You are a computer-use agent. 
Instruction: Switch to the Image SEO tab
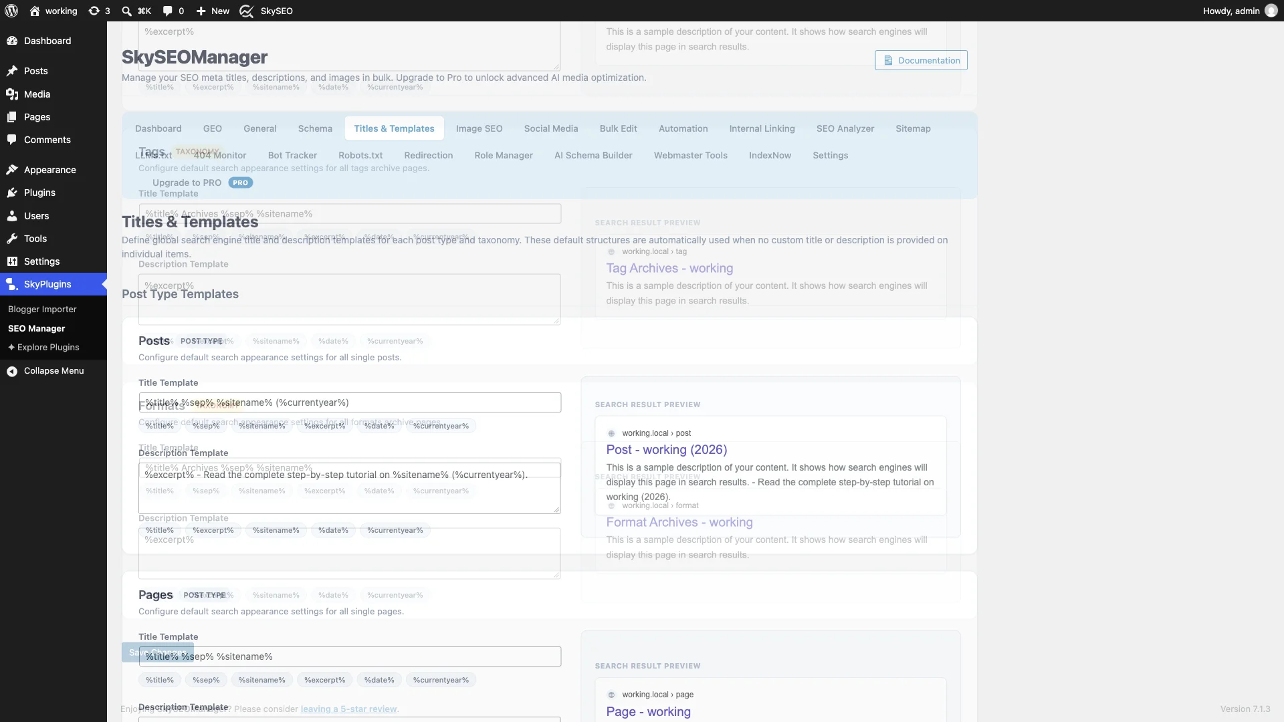coord(479,128)
